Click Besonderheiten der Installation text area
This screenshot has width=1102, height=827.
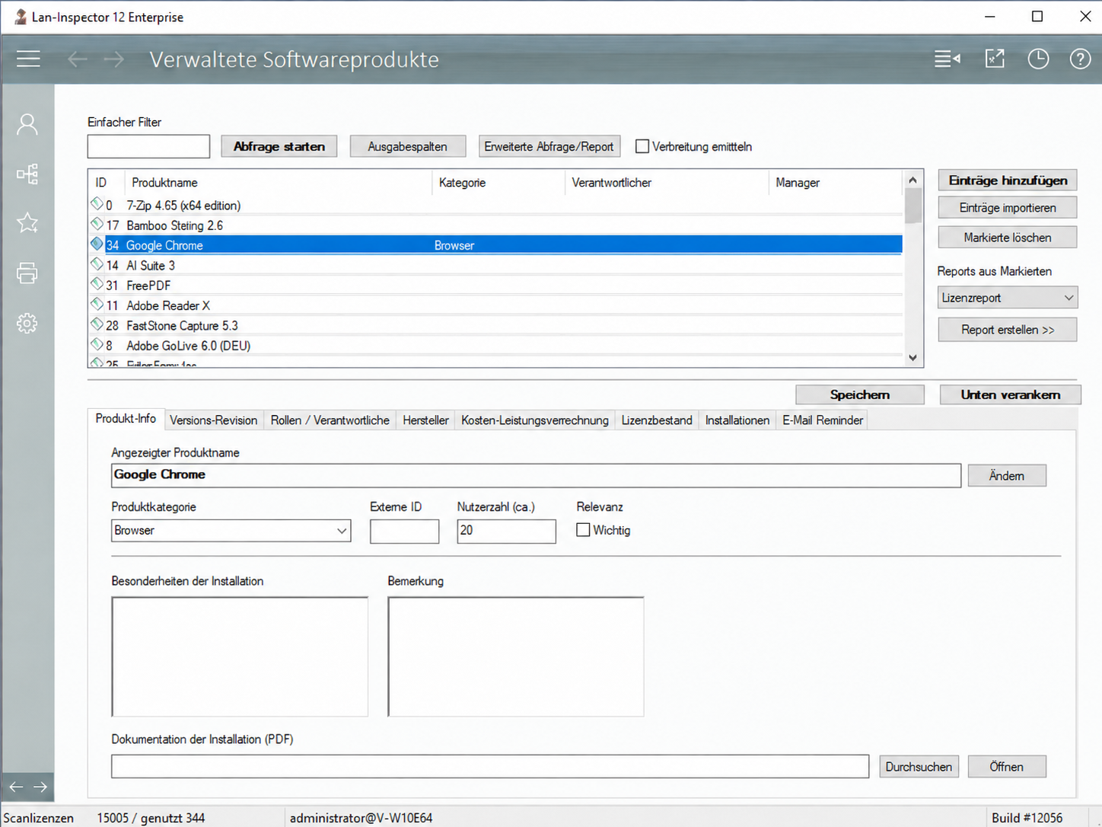click(x=240, y=656)
